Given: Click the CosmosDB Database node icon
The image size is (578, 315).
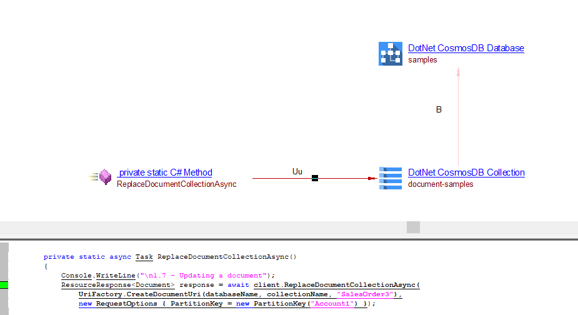Looking at the screenshot, I should click(x=391, y=54).
